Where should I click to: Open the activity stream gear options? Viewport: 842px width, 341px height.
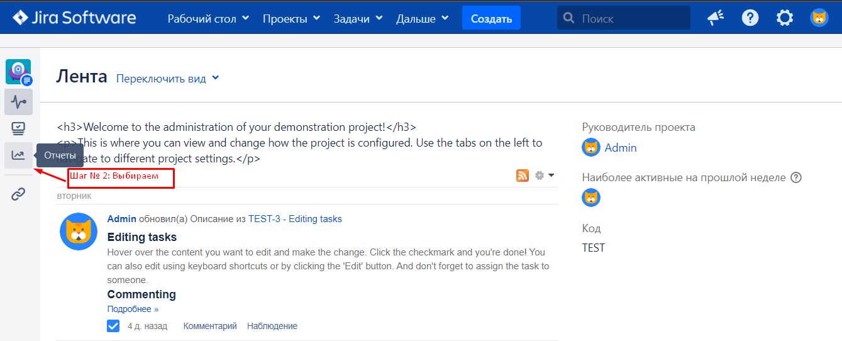(544, 176)
